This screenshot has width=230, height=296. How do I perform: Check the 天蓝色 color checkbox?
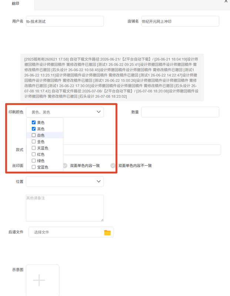[34, 148]
